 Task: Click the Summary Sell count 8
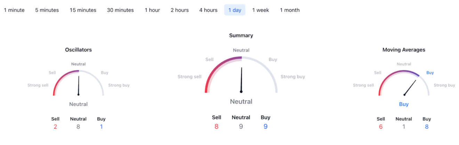[216, 127]
